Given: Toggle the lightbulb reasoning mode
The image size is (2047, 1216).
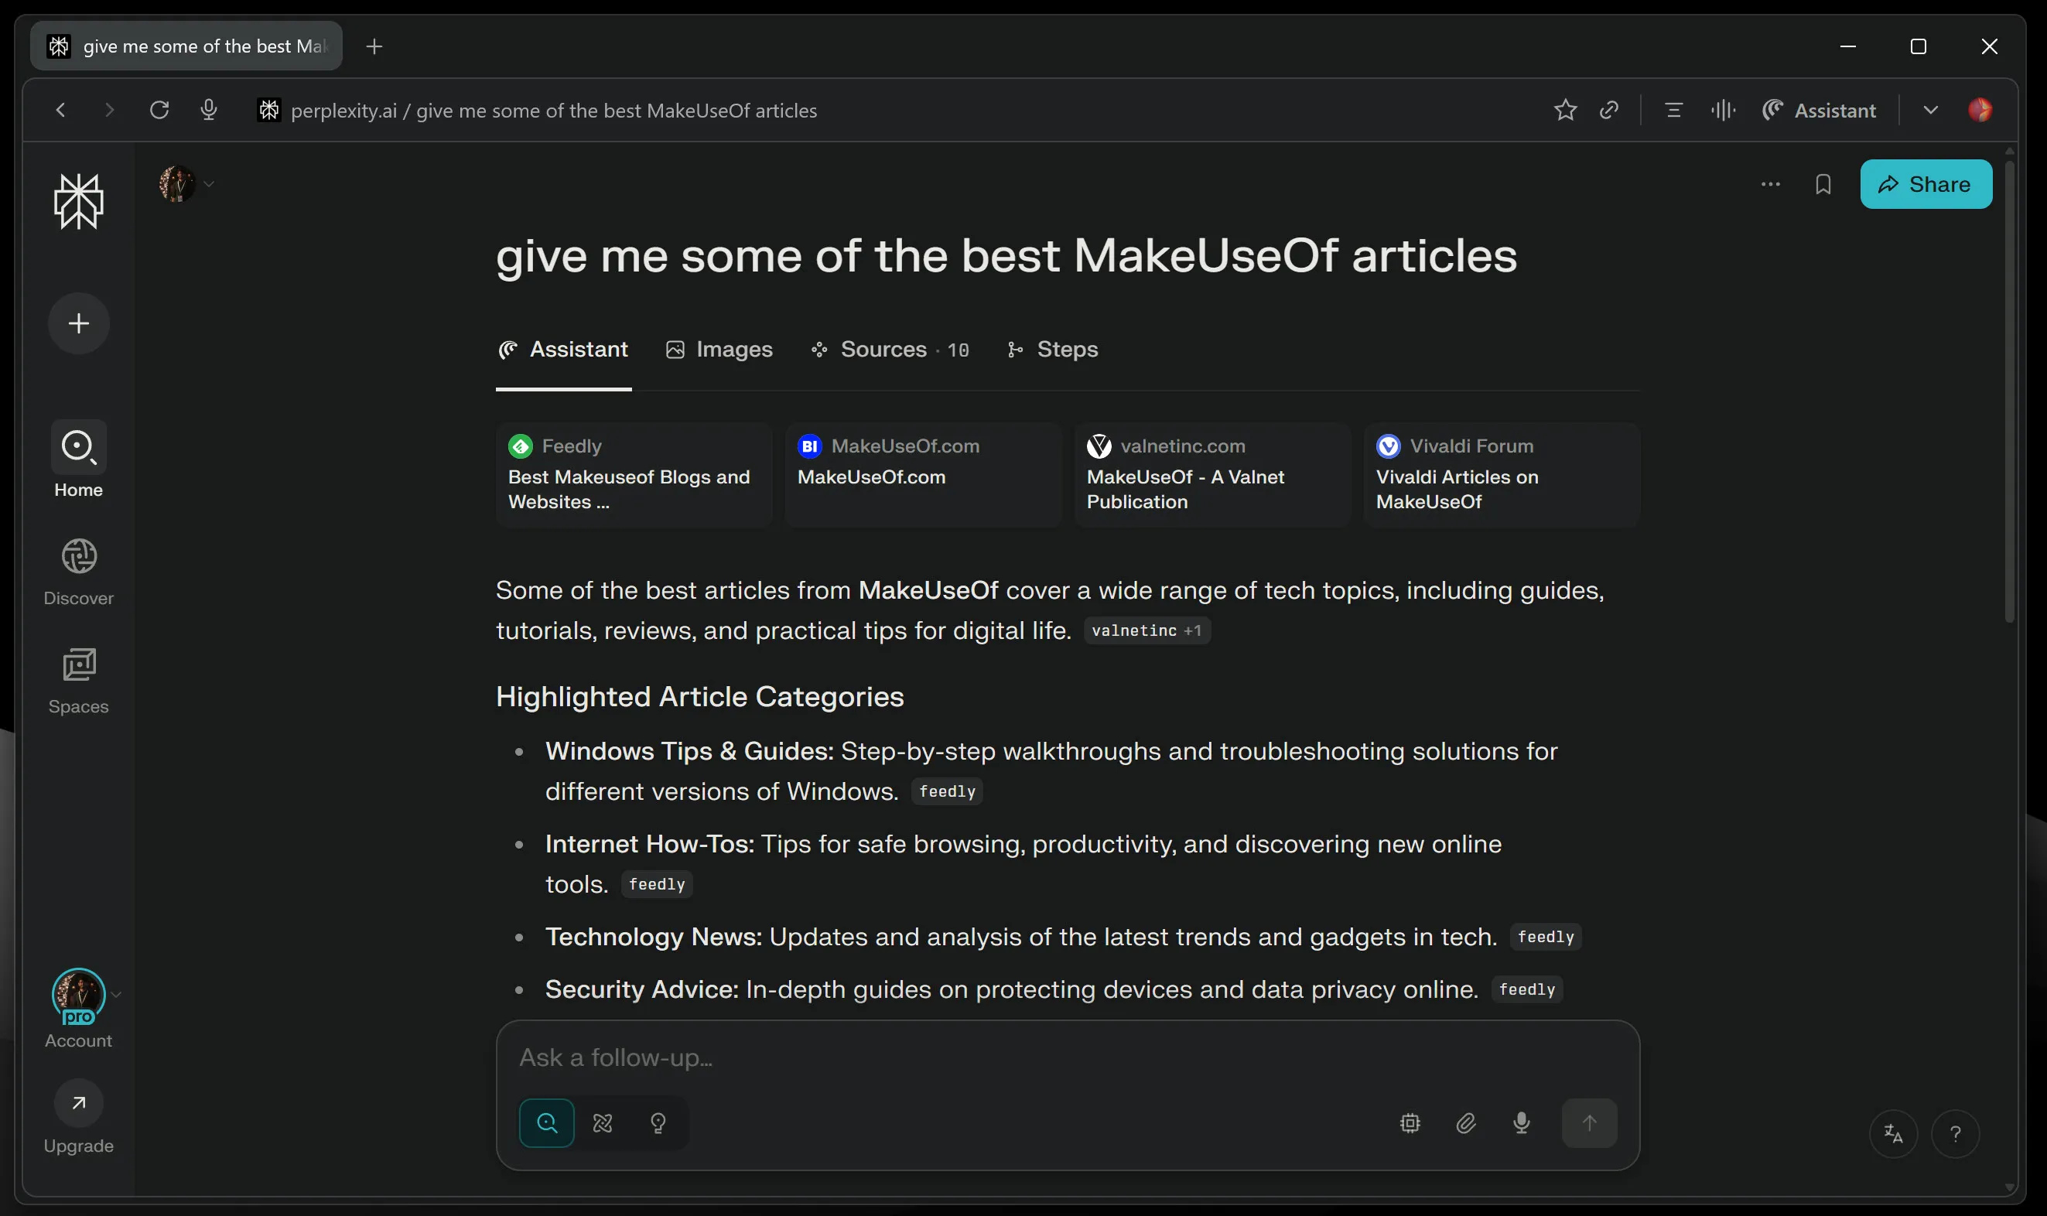Looking at the screenshot, I should click(x=659, y=1122).
